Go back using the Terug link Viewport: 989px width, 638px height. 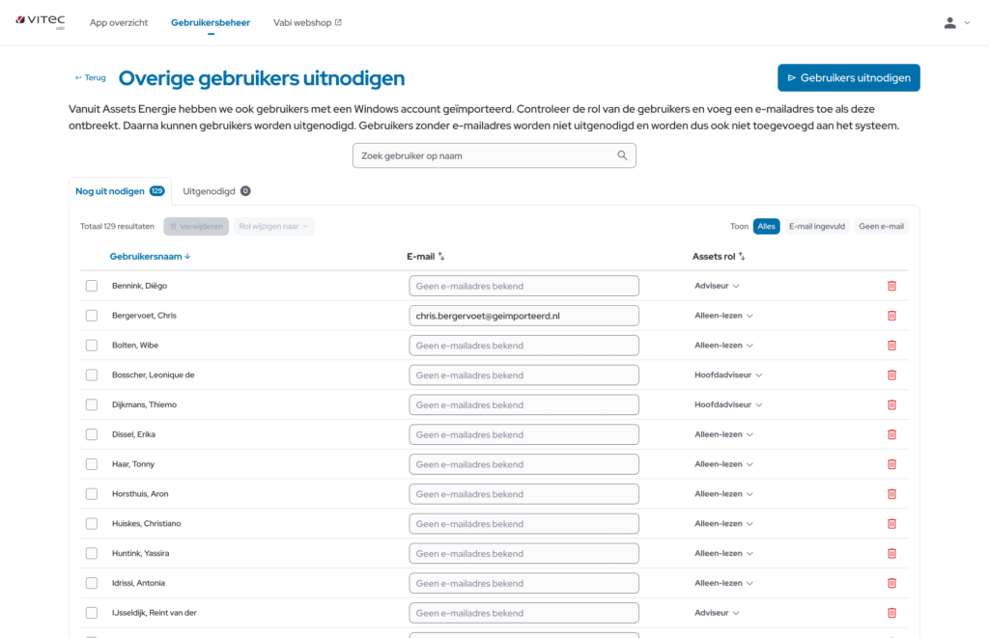coord(91,78)
